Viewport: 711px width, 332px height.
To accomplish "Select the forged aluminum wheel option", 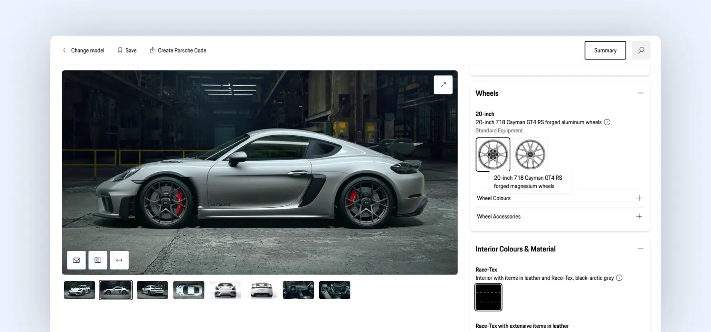I will pyautogui.click(x=493, y=155).
